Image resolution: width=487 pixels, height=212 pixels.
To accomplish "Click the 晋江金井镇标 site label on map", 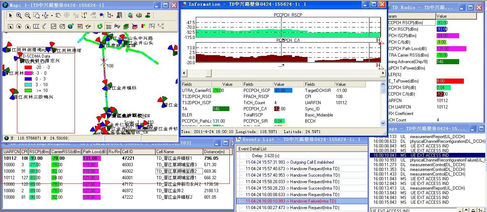I will pos(122,88).
